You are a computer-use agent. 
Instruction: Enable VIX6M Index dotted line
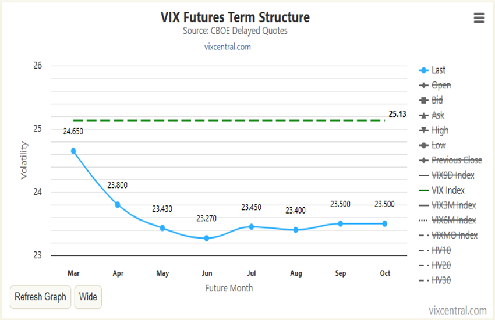coord(453,221)
